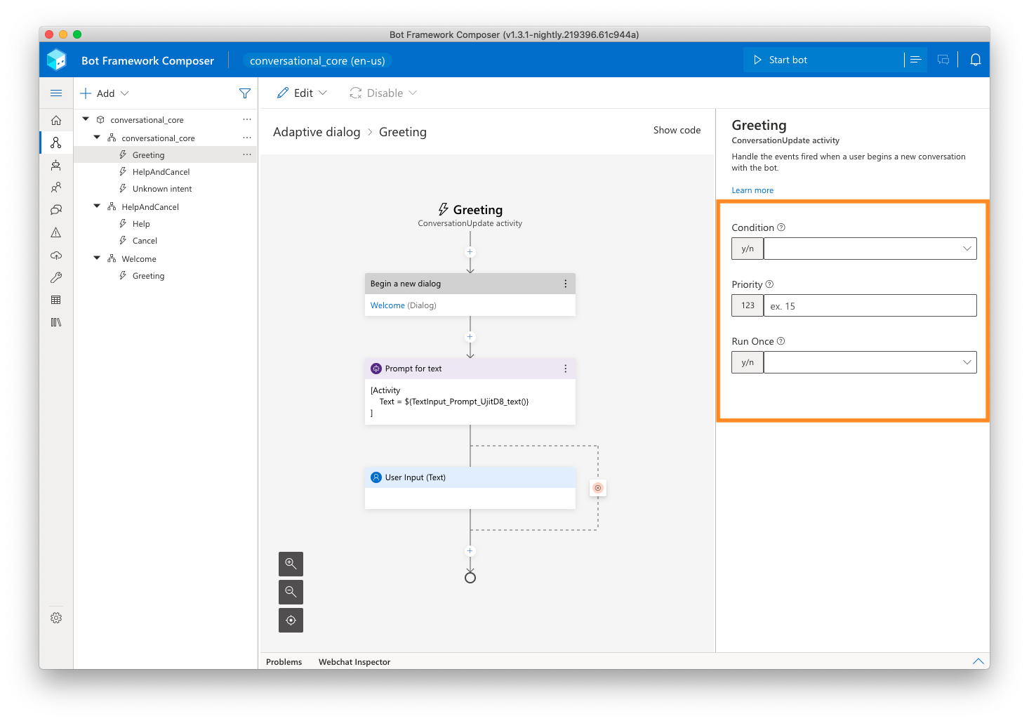Image resolution: width=1029 pixels, height=721 pixels.
Task: Filter the dialog tree with funnel icon
Action: (245, 93)
